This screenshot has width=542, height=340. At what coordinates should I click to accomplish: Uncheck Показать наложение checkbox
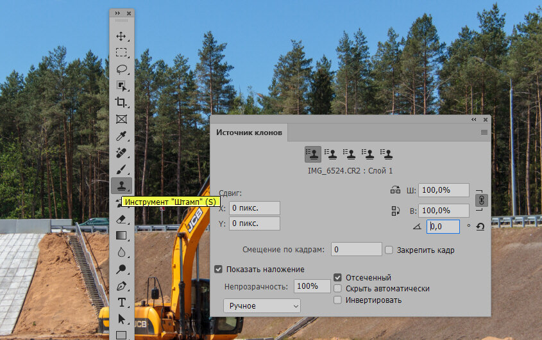[x=218, y=269]
